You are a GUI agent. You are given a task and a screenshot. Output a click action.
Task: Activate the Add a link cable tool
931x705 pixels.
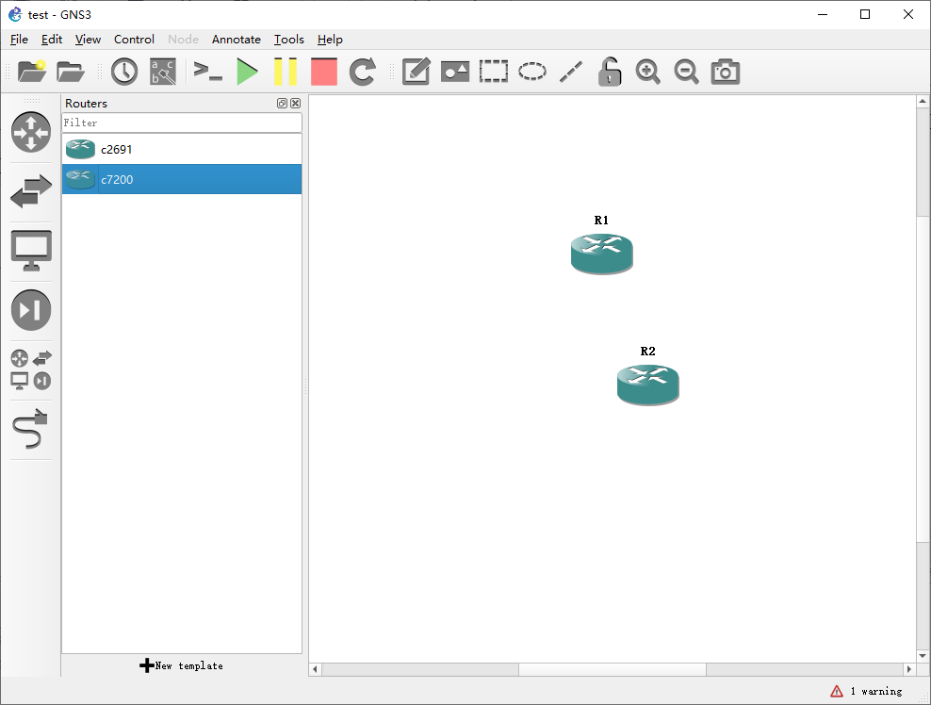(x=30, y=429)
